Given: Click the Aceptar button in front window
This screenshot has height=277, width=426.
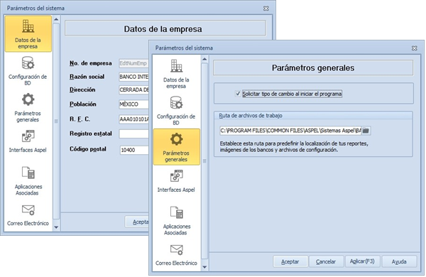Looking at the screenshot, I should coord(290,261).
